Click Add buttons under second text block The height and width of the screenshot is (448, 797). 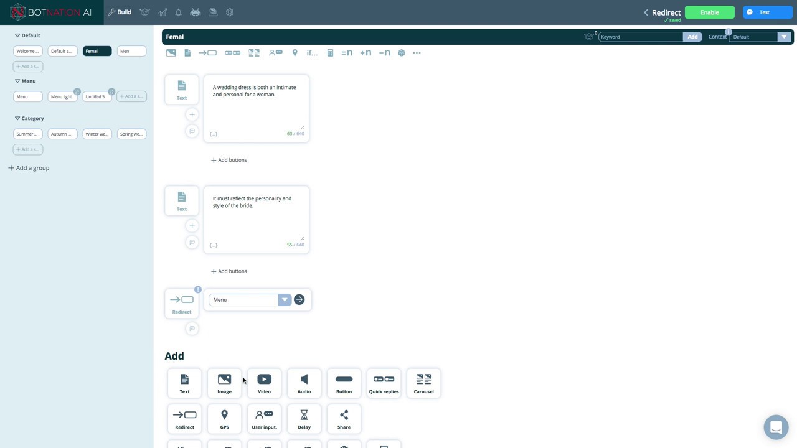[x=229, y=271]
